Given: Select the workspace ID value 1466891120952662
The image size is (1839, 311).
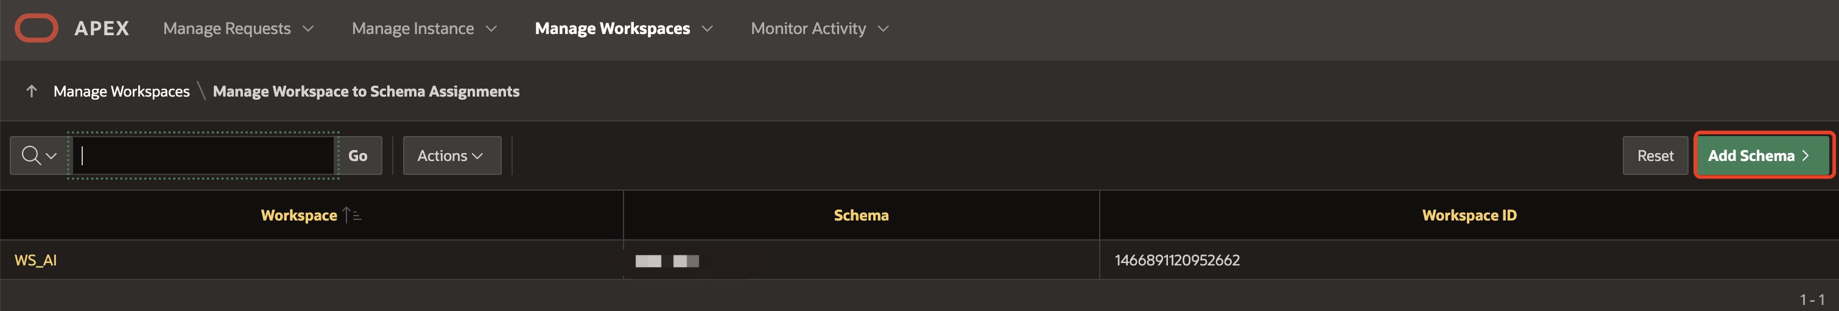Looking at the screenshot, I should click(1176, 260).
